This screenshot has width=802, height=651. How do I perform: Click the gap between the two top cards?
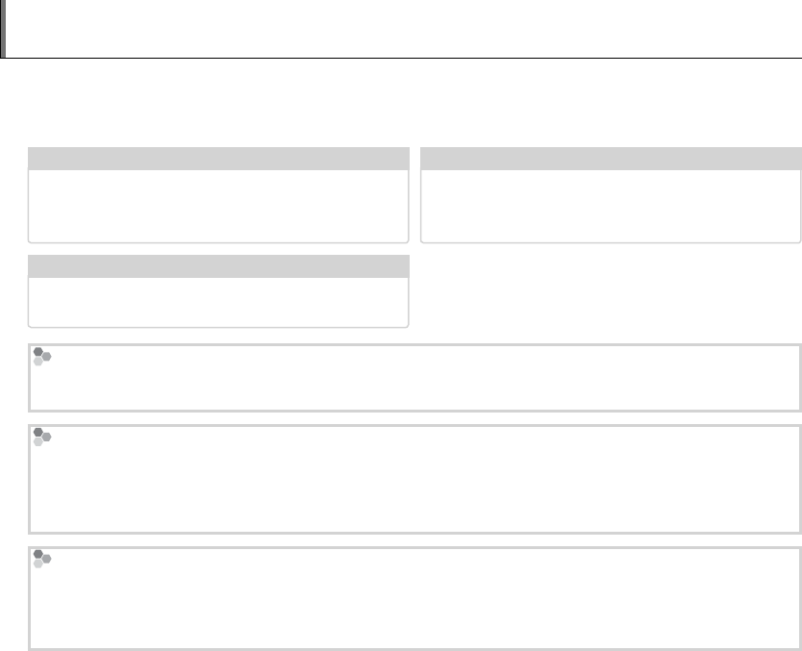[x=415, y=195]
